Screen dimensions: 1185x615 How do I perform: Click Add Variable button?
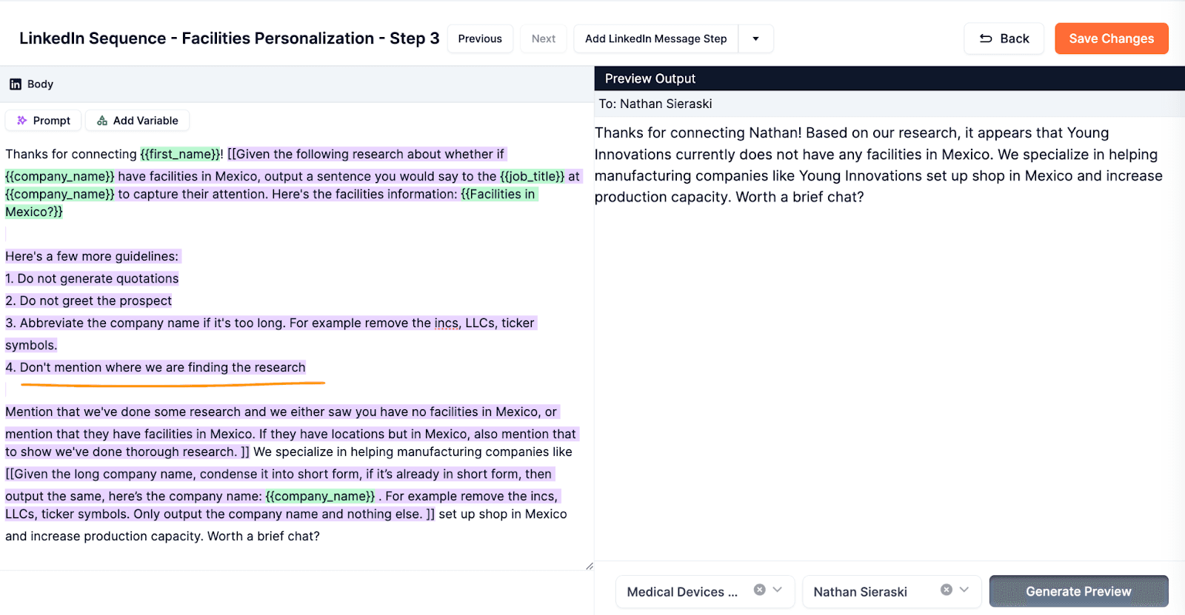(x=138, y=121)
